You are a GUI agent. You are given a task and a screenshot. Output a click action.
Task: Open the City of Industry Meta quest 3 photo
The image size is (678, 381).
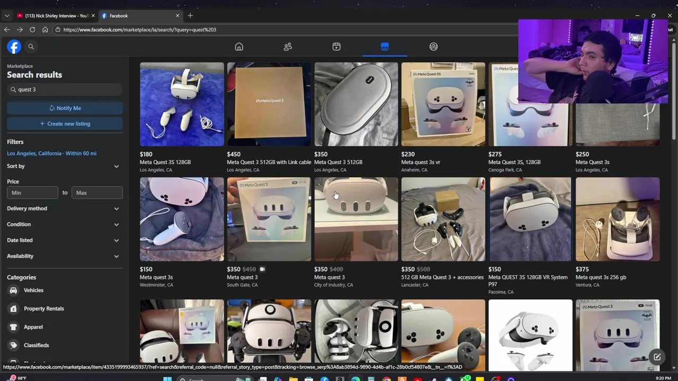pos(356,219)
